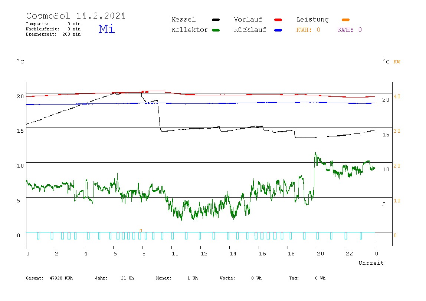Screen dimensions: 426x301
Task: Click hour label '22' on the time axis
Action: [x=350, y=254]
